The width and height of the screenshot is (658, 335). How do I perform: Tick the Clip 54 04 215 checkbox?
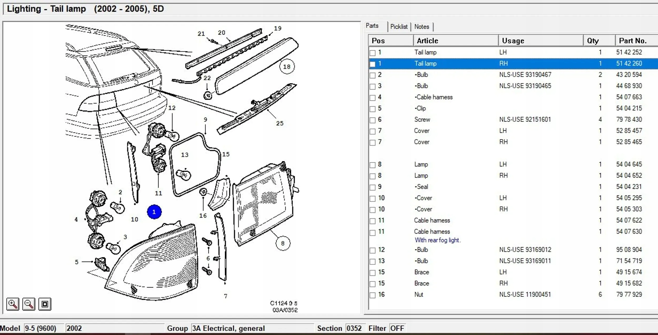(372, 109)
